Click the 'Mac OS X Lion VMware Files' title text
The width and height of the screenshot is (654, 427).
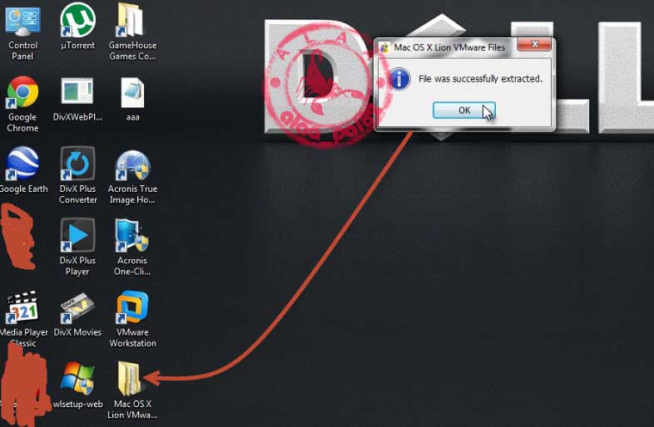[449, 47]
